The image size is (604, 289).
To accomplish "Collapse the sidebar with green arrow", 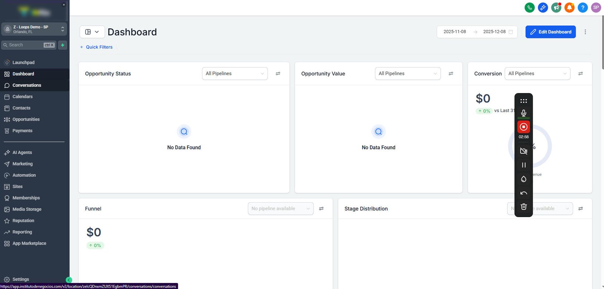I will point(69,280).
